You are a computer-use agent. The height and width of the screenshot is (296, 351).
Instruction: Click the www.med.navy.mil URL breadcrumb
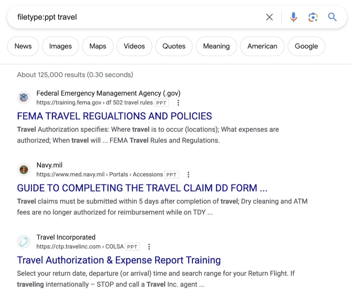(100, 174)
